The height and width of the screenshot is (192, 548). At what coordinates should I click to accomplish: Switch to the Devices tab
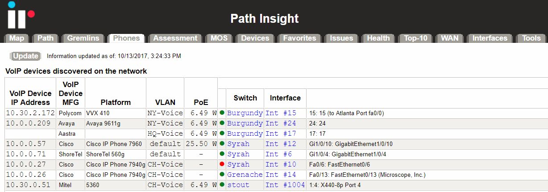pyautogui.click(x=255, y=38)
